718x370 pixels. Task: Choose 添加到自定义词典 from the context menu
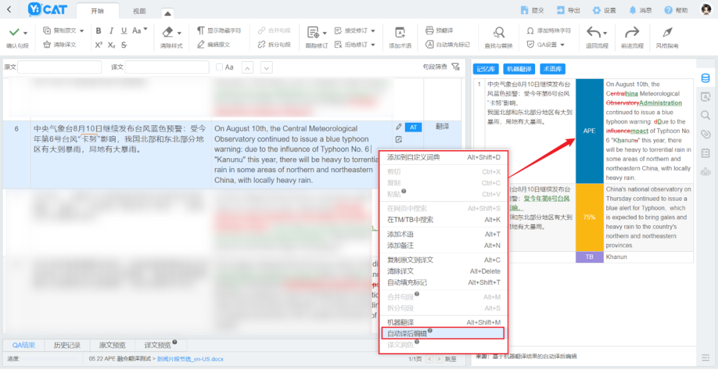tap(442, 157)
